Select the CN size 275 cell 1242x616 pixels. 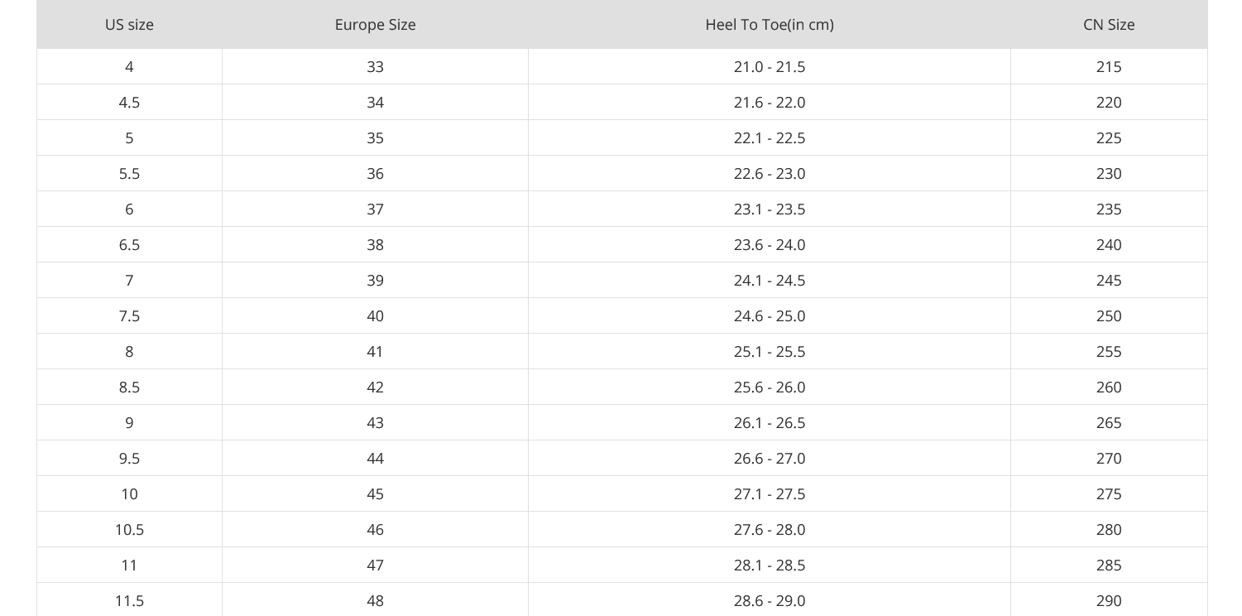(x=1109, y=493)
